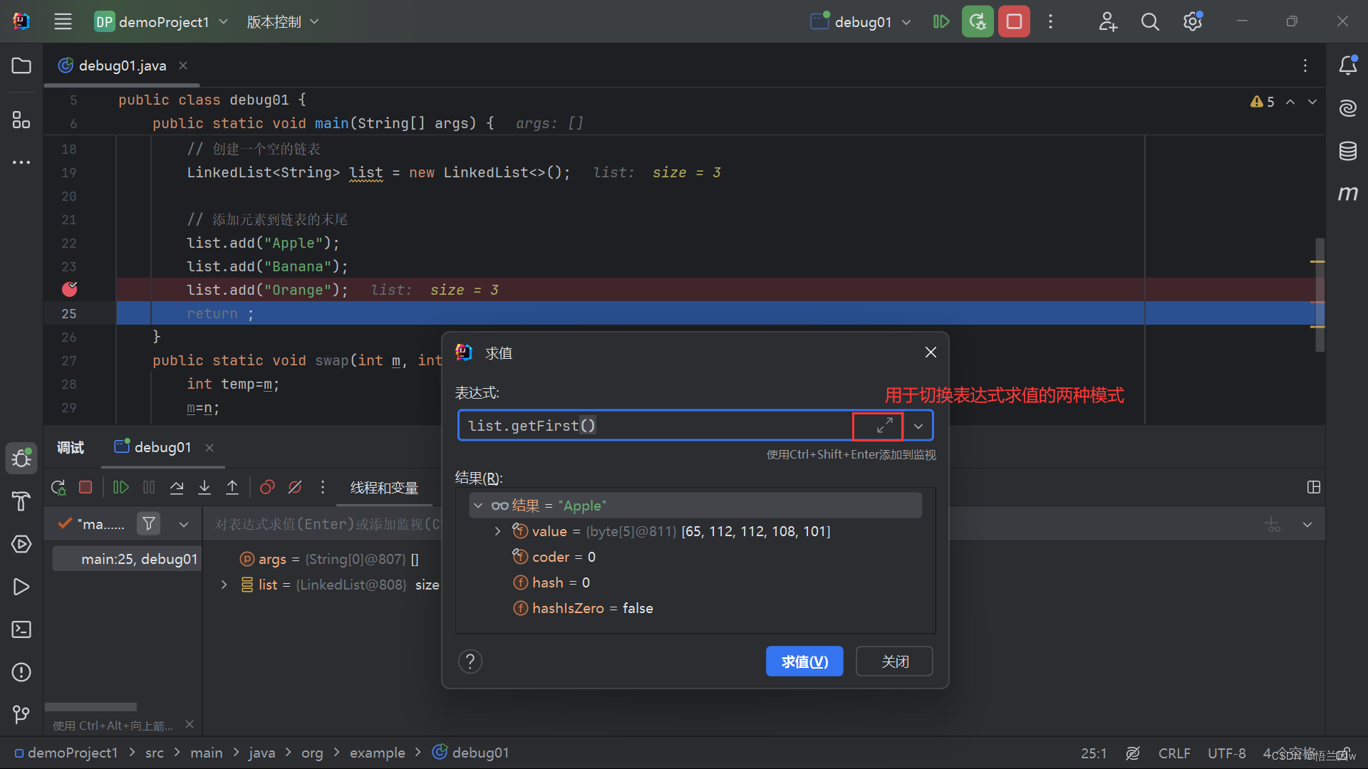Click the Step Out debug icon

pos(232,486)
